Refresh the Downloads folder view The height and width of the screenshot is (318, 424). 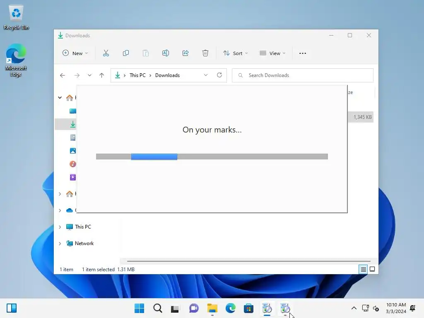click(x=219, y=75)
